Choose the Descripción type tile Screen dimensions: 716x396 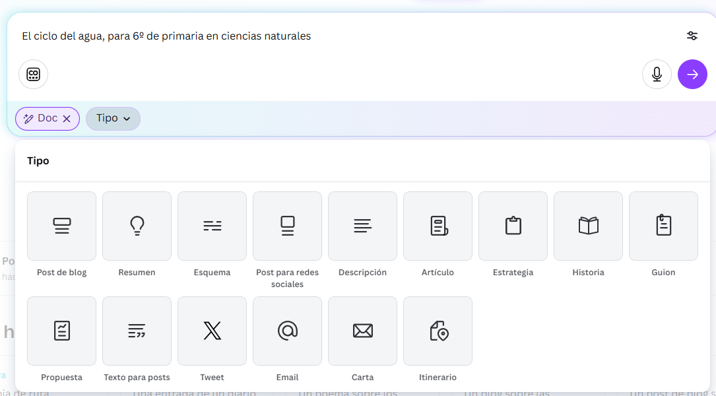point(362,226)
